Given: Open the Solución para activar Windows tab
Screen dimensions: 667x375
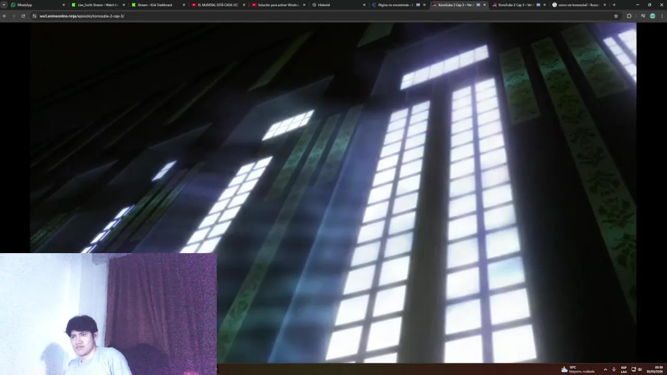Looking at the screenshot, I should [278, 5].
